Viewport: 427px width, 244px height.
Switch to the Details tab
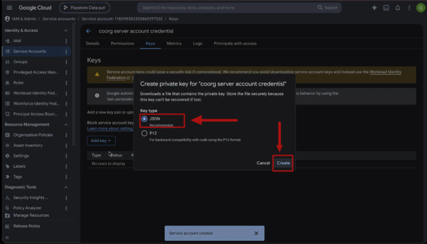tap(93, 43)
